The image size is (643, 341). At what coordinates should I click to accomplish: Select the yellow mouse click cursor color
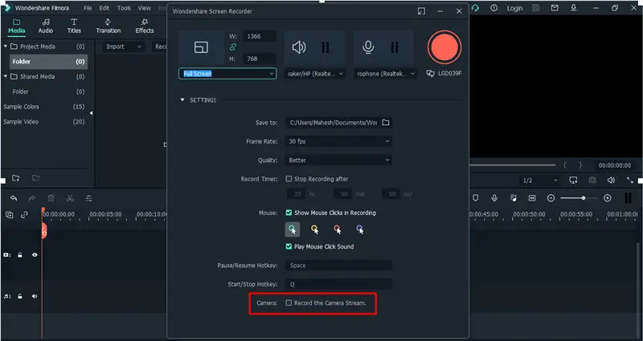pyautogui.click(x=315, y=229)
